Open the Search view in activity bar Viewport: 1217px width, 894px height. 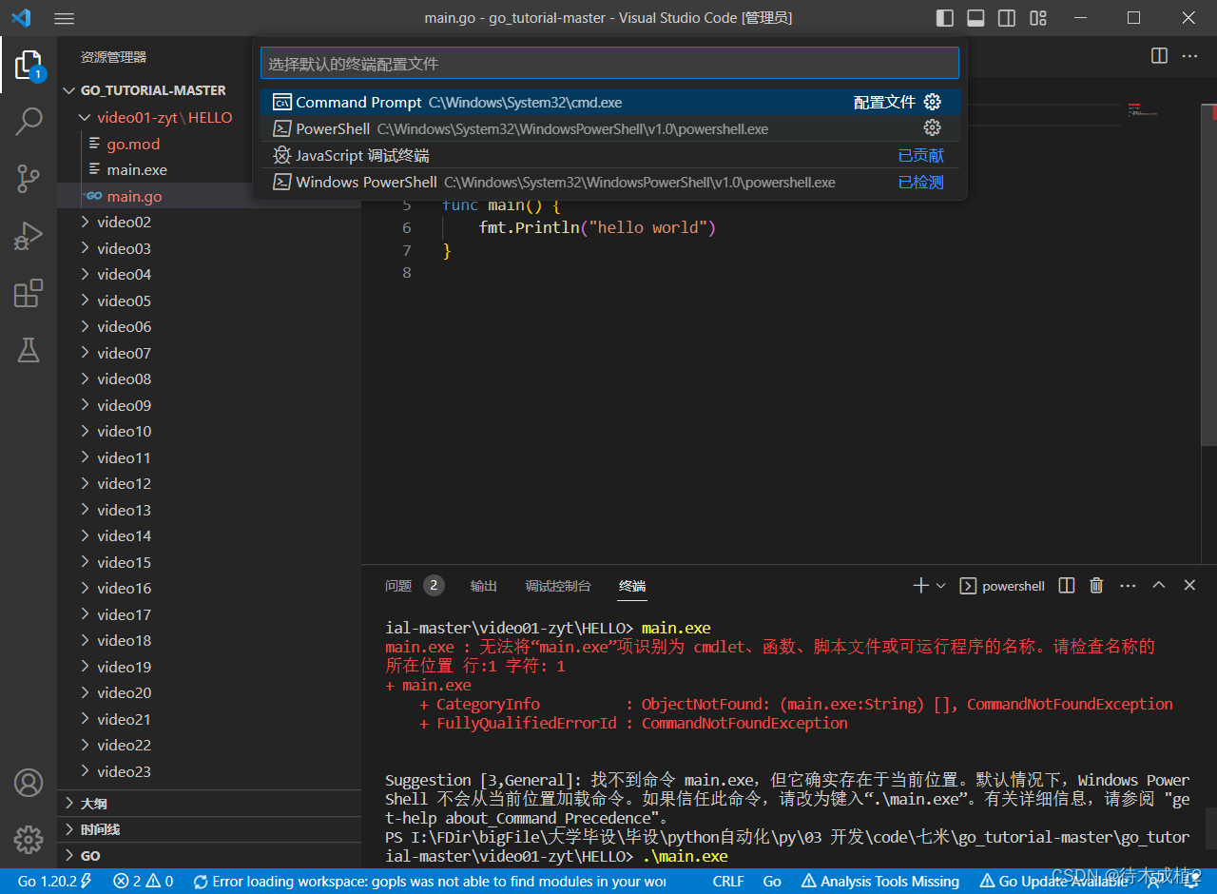tap(29, 121)
